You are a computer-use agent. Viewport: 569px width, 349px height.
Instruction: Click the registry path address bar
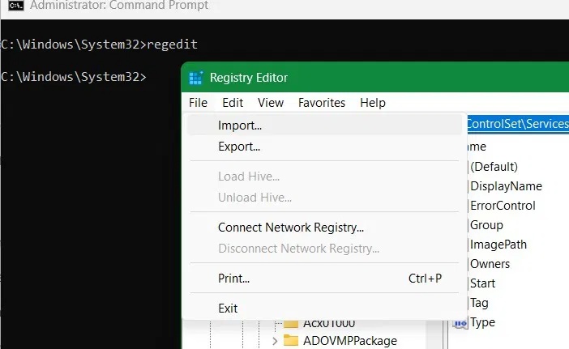(517, 125)
